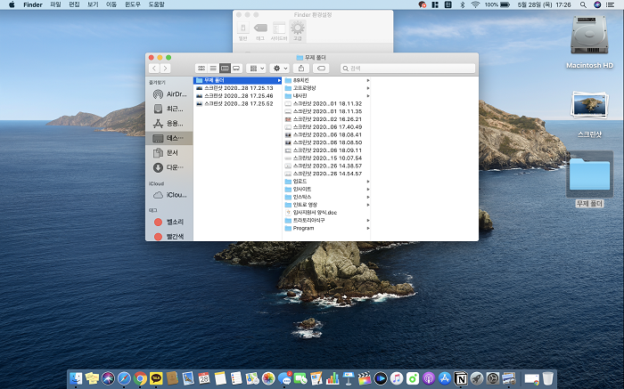Go forward with the Finder forward arrow
This screenshot has height=389, width=624.
[166, 69]
